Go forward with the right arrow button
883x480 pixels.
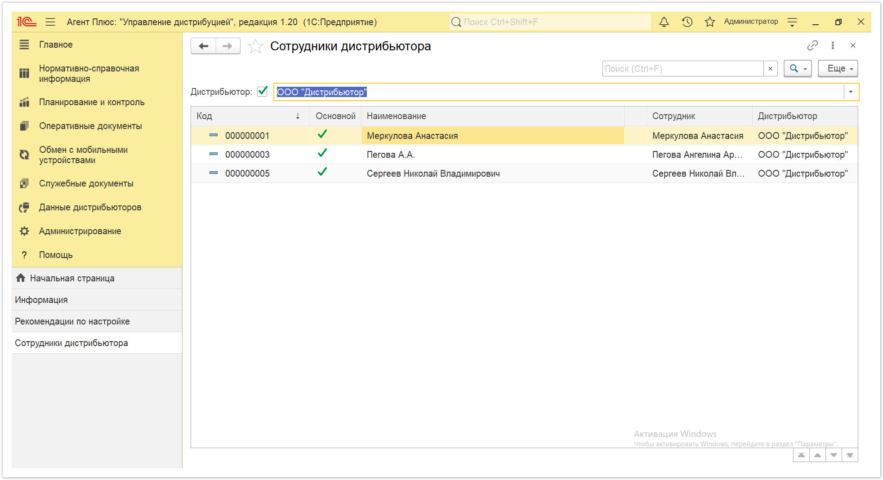pos(228,46)
